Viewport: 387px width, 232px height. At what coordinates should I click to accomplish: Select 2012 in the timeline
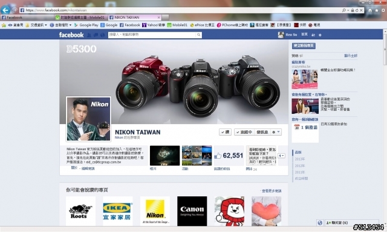[300, 166]
